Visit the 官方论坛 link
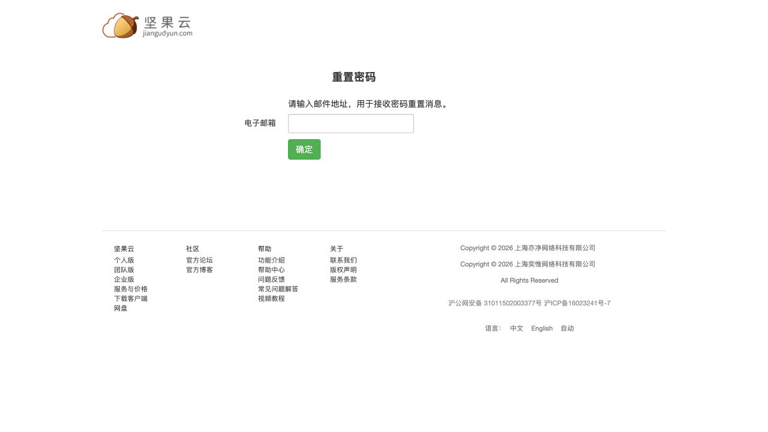The width and height of the screenshot is (768, 432). click(199, 260)
